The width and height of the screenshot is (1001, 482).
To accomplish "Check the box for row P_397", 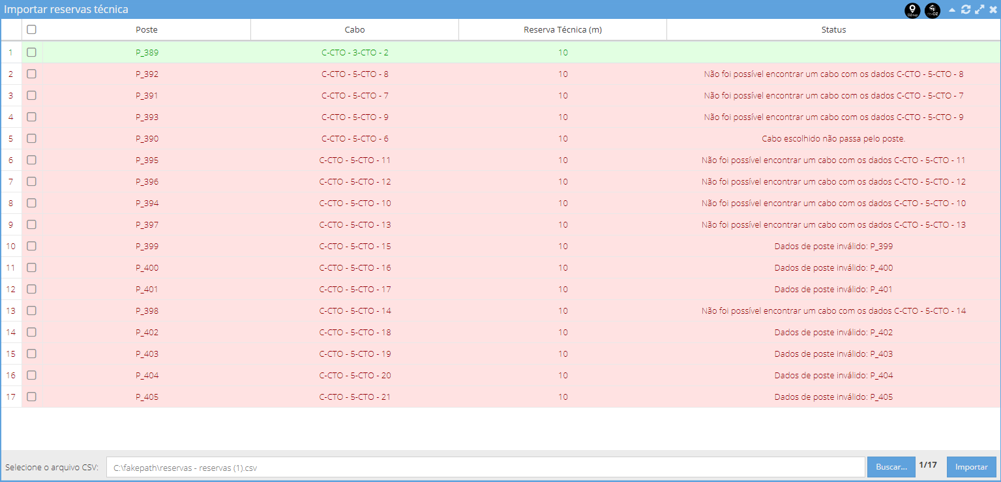I will tap(31, 224).
